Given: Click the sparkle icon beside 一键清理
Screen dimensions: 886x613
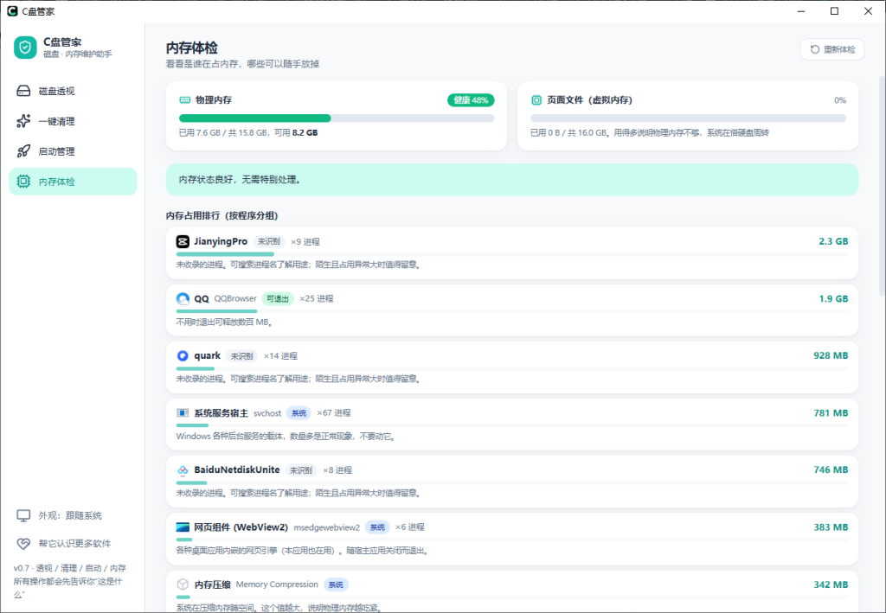Looking at the screenshot, I should pyautogui.click(x=23, y=121).
